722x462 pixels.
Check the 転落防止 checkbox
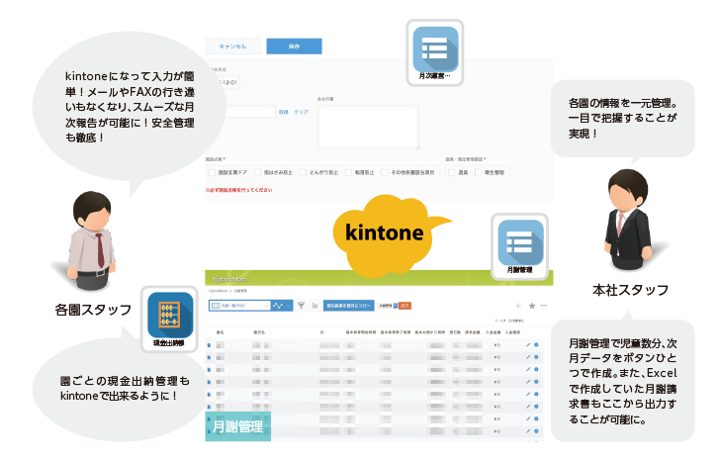(348, 172)
